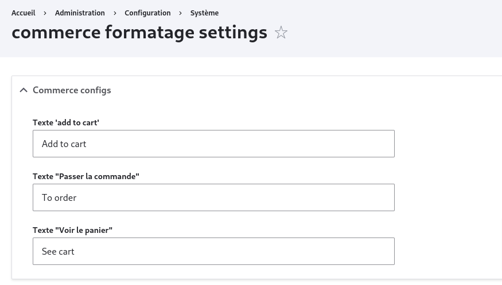The width and height of the screenshot is (502, 285).
Task: Open the Administration breadcrumb link
Action: [x=80, y=13]
